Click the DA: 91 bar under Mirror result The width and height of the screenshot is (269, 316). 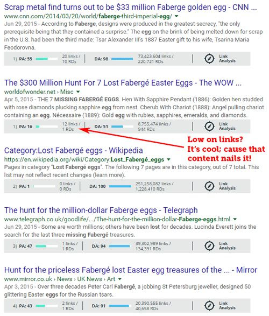click(120, 306)
